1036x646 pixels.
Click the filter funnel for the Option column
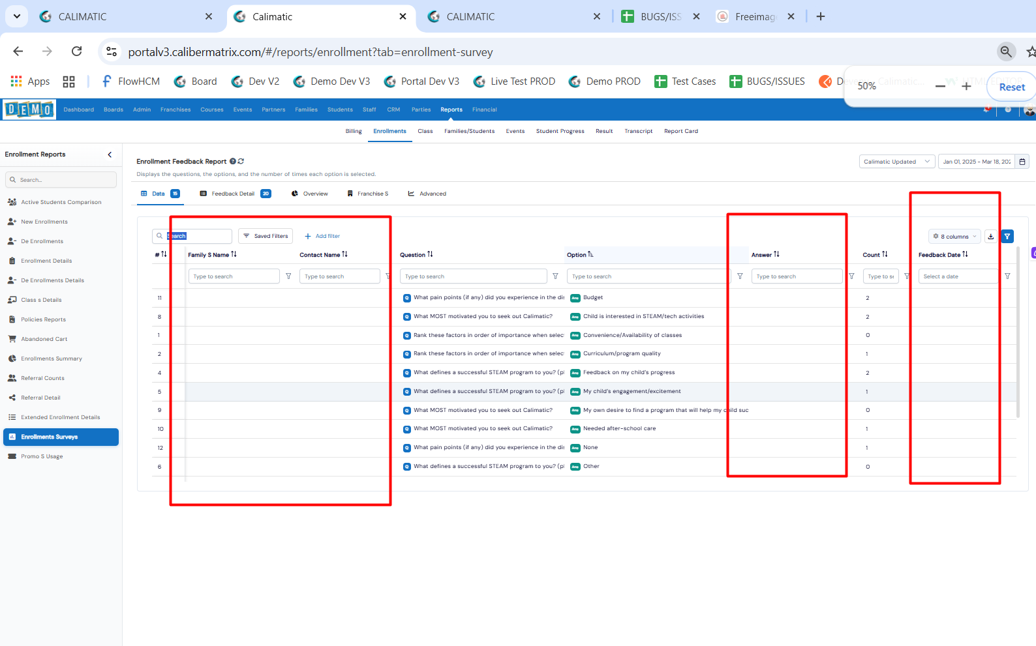tap(740, 276)
